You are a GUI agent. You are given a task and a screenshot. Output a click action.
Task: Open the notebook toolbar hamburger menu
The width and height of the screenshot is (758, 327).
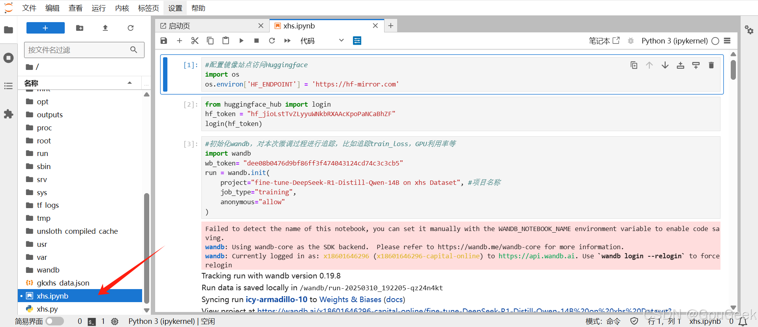(x=727, y=41)
